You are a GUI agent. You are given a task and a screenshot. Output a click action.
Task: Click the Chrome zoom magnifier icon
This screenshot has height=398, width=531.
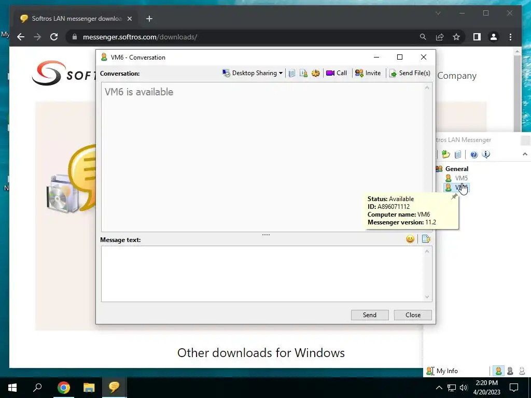click(423, 37)
